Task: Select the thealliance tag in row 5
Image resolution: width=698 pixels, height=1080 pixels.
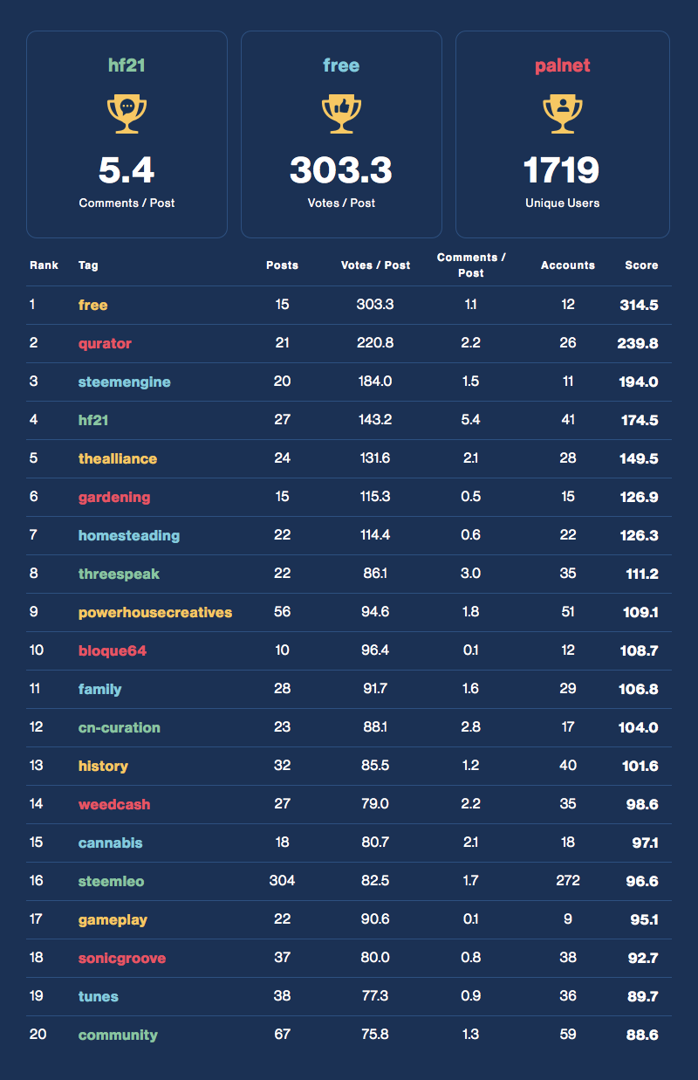Action: (118, 459)
